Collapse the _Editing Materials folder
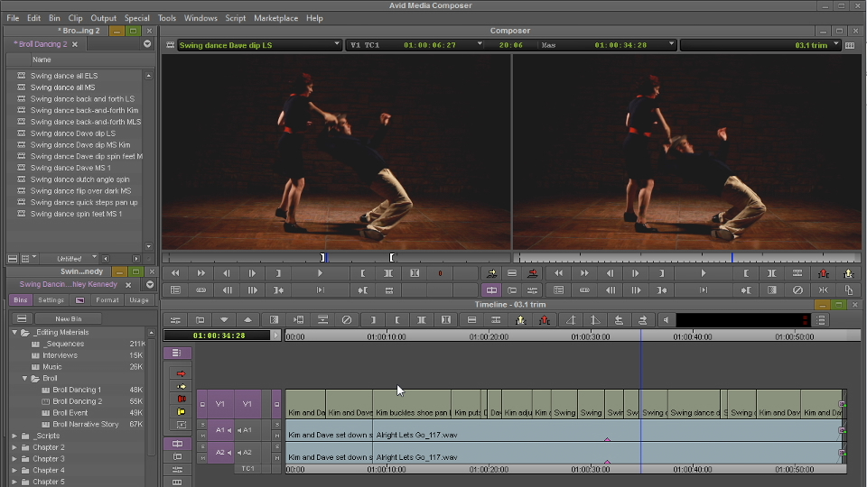The width and height of the screenshot is (867, 487). (x=15, y=333)
